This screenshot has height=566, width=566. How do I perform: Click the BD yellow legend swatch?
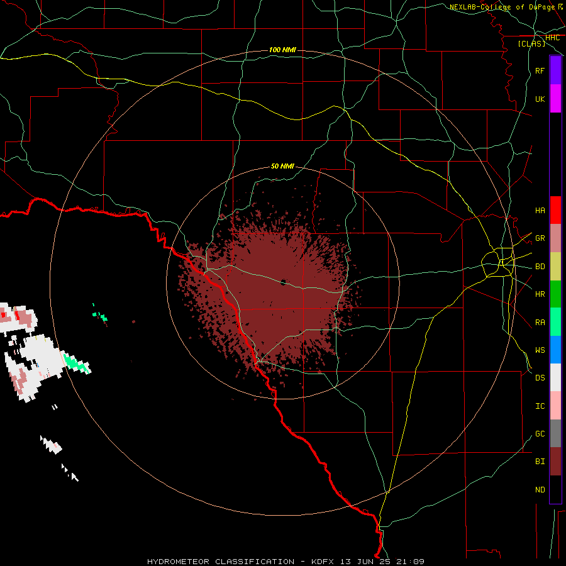[x=555, y=266]
